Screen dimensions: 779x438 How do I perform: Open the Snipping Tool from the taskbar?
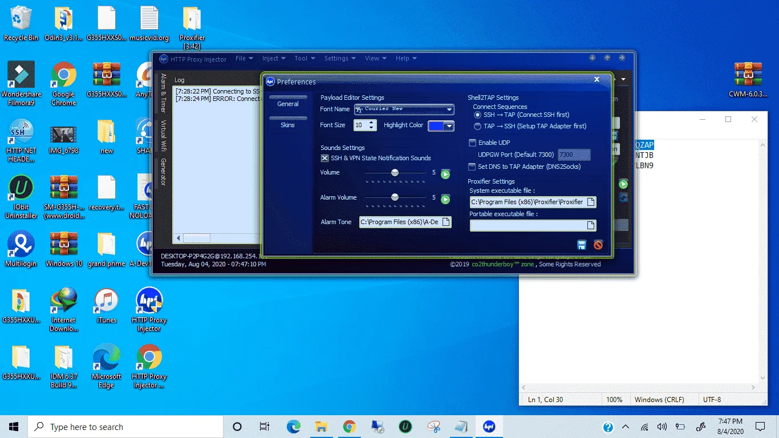(x=433, y=427)
